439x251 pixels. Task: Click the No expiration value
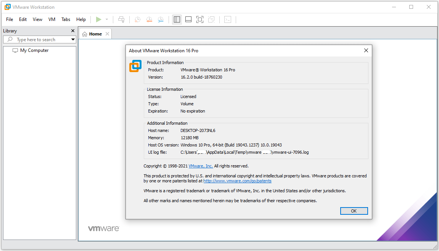coord(193,111)
